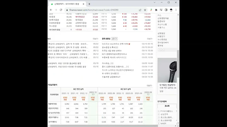The image size is (227, 127).
Task: Show next page of sidebar stock list
Action: point(163,50)
